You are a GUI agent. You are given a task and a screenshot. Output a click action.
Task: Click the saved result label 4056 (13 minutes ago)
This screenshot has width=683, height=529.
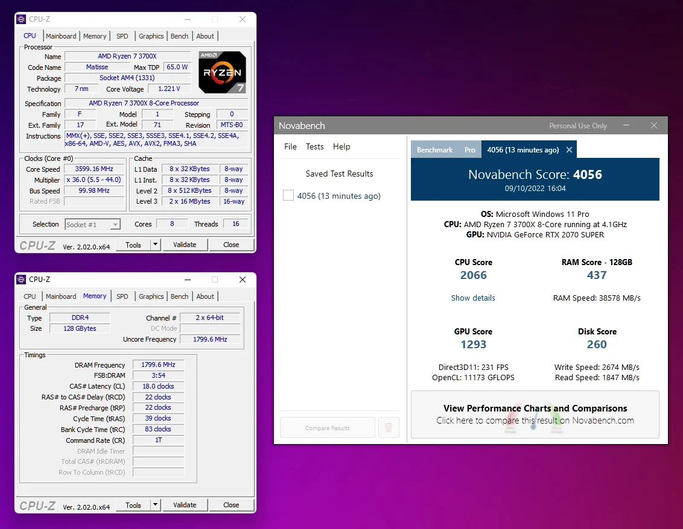pyautogui.click(x=339, y=196)
